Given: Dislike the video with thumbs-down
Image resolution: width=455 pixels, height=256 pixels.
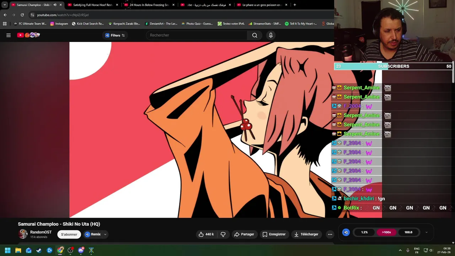Looking at the screenshot, I should coord(223,234).
